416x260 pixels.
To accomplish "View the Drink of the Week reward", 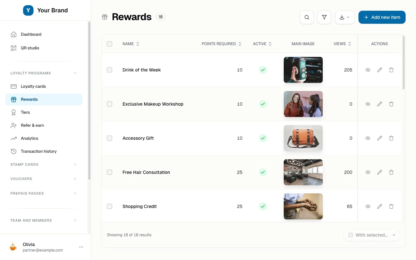I will 368,70.
